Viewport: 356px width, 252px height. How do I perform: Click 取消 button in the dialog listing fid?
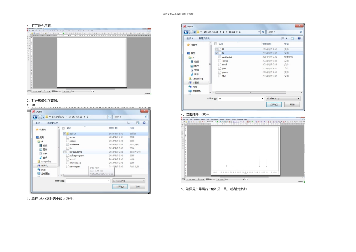pyautogui.click(x=138, y=186)
